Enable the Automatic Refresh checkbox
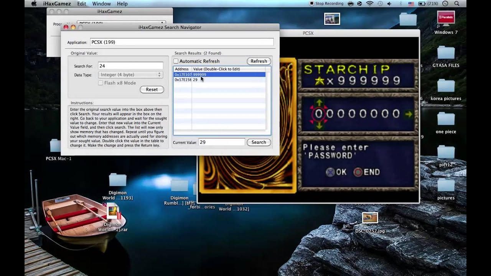491x276 pixels. pyautogui.click(x=176, y=61)
